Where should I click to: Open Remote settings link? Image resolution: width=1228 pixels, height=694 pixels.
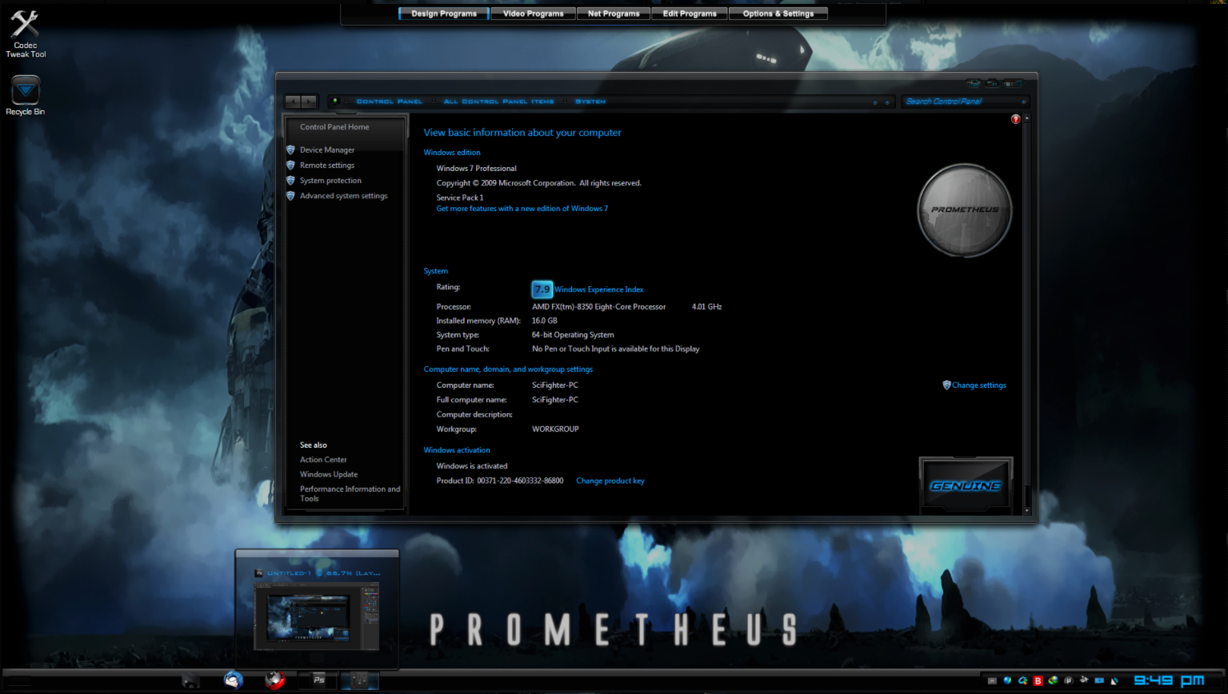pyautogui.click(x=327, y=165)
